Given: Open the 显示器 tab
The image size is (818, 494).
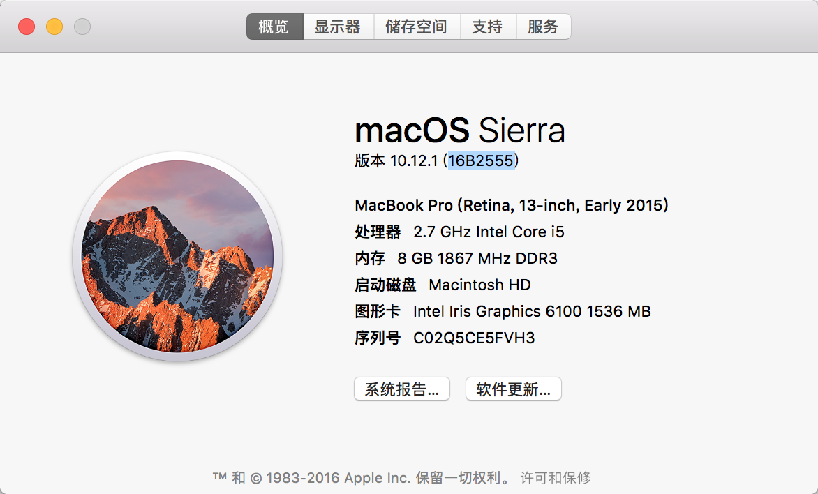Looking at the screenshot, I should pyautogui.click(x=337, y=27).
